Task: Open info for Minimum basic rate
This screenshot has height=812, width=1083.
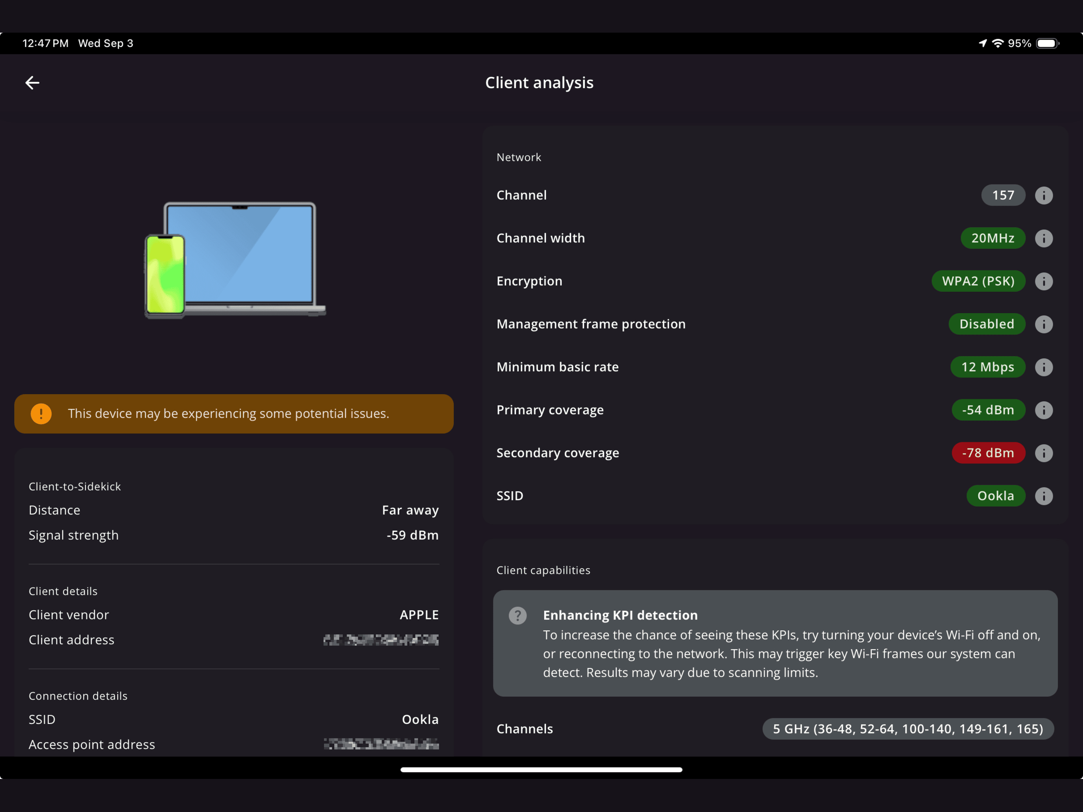Action: tap(1043, 367)
